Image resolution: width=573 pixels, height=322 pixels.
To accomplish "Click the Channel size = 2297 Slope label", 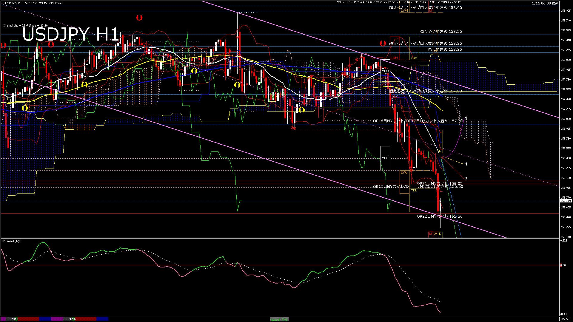I will 25,26.
